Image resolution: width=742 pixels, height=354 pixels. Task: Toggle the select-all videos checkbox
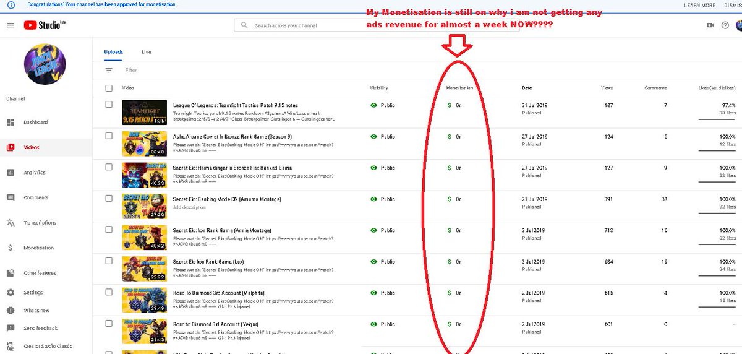click(109, 88)
